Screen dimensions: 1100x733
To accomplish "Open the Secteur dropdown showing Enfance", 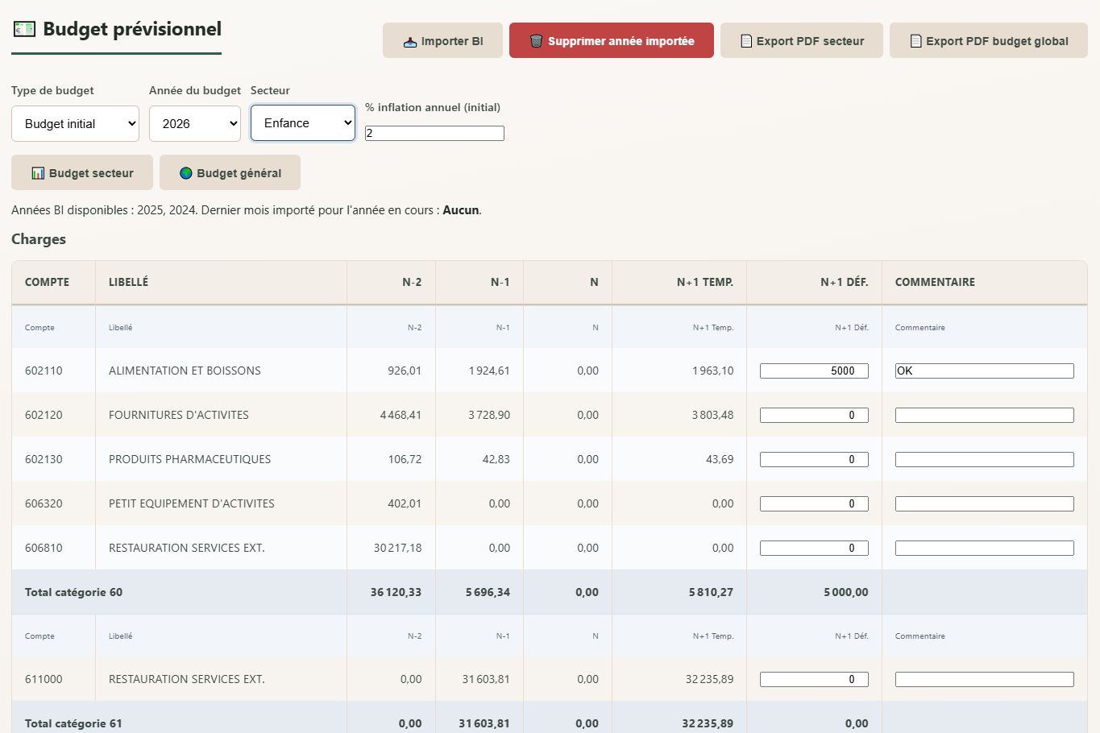I will pyautogui.click(x=303, y=123).
